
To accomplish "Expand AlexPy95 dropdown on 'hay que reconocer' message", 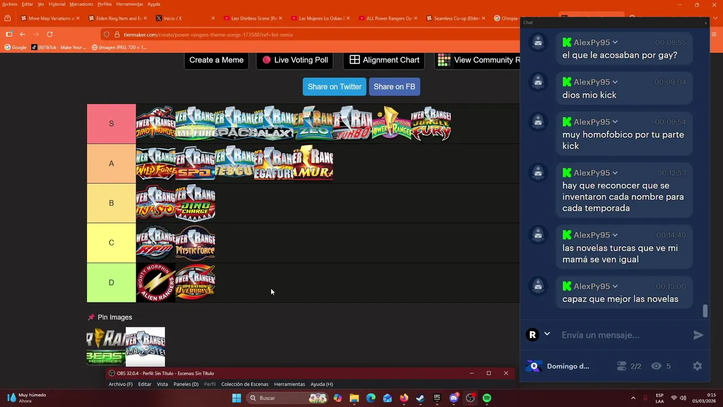I will [x=615, y=173].
